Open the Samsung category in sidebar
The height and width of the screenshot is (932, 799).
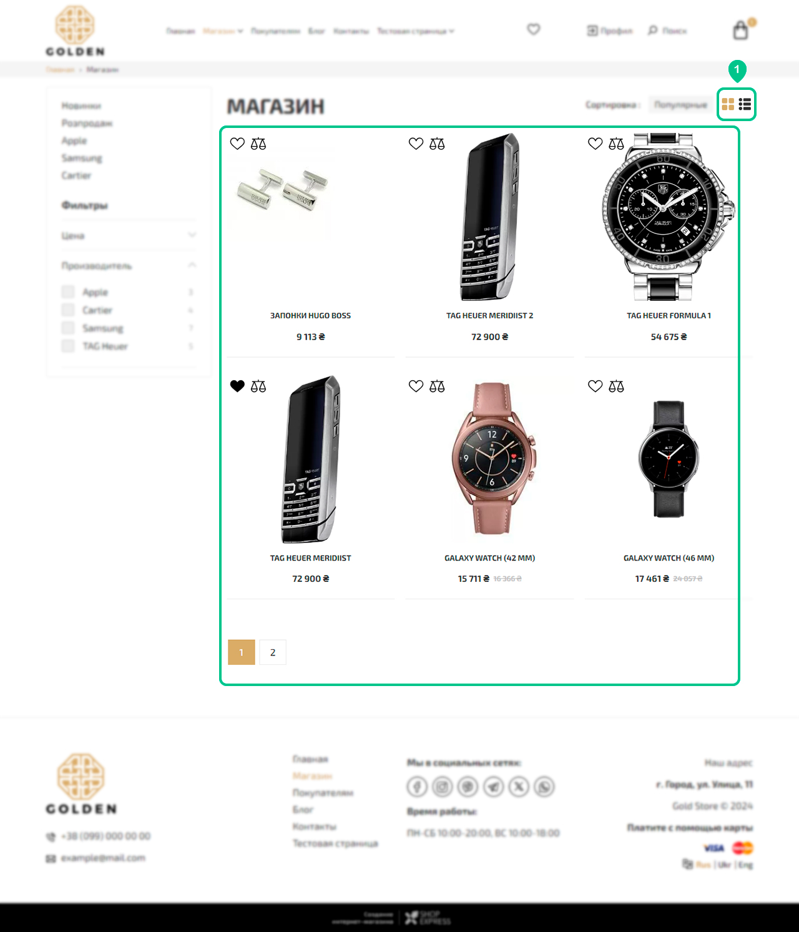click(82, 158)
